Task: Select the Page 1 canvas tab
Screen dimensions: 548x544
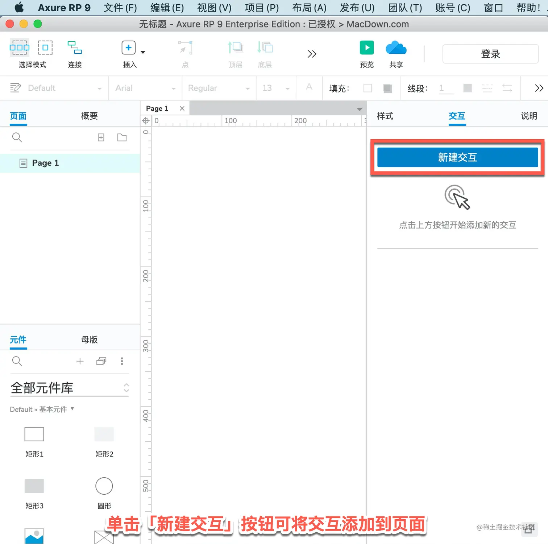Action: (x=157, y=108)
